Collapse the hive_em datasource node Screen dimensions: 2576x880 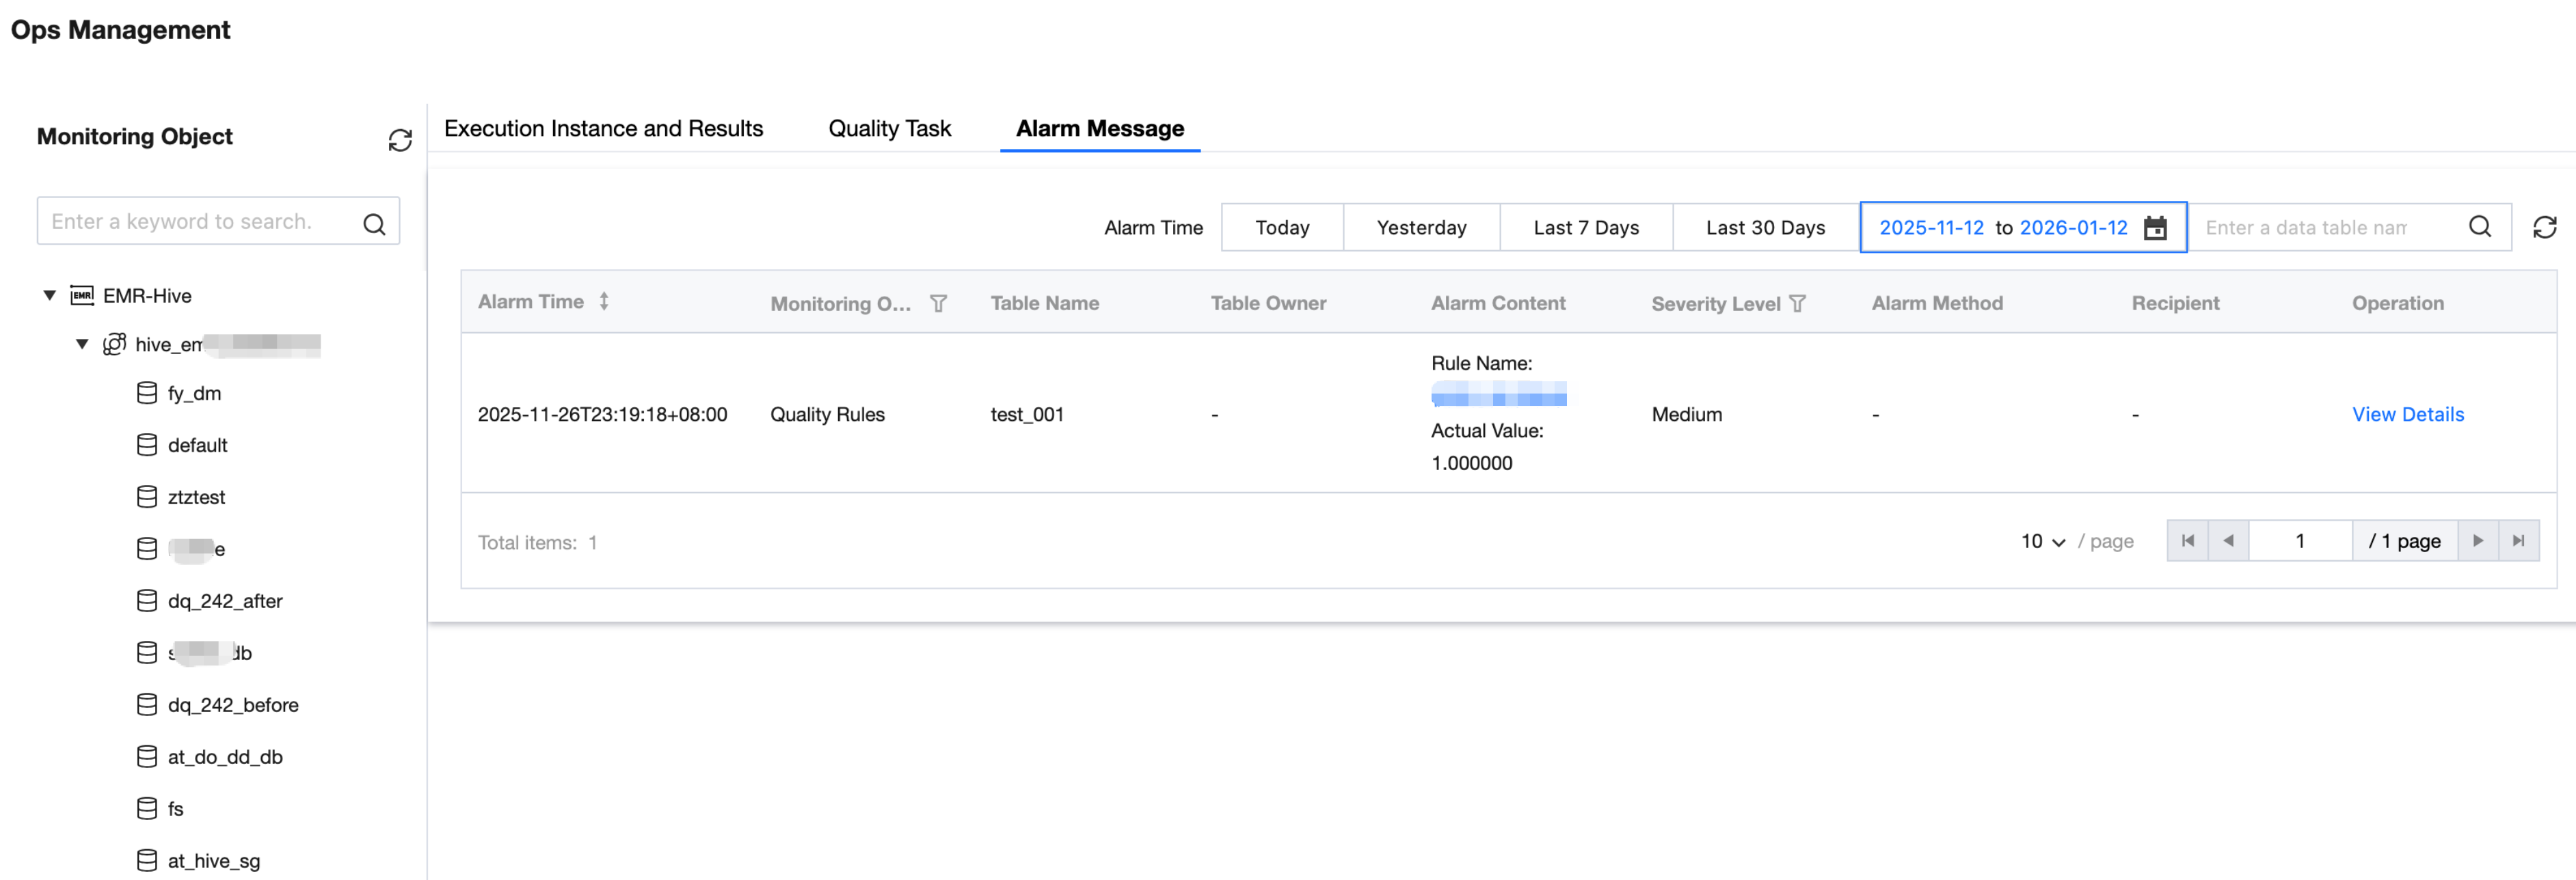[x=82, y=344]
